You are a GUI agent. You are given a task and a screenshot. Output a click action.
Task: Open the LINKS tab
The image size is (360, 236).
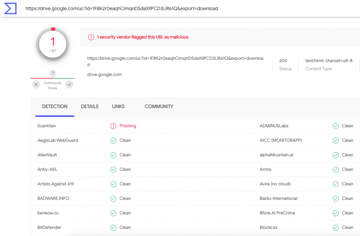point(118,107)
